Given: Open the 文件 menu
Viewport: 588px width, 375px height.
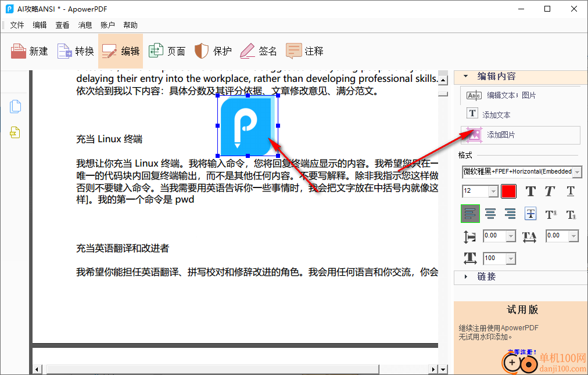Looking at the screenshot, I should pyautogui.click(x=17, y=25).
